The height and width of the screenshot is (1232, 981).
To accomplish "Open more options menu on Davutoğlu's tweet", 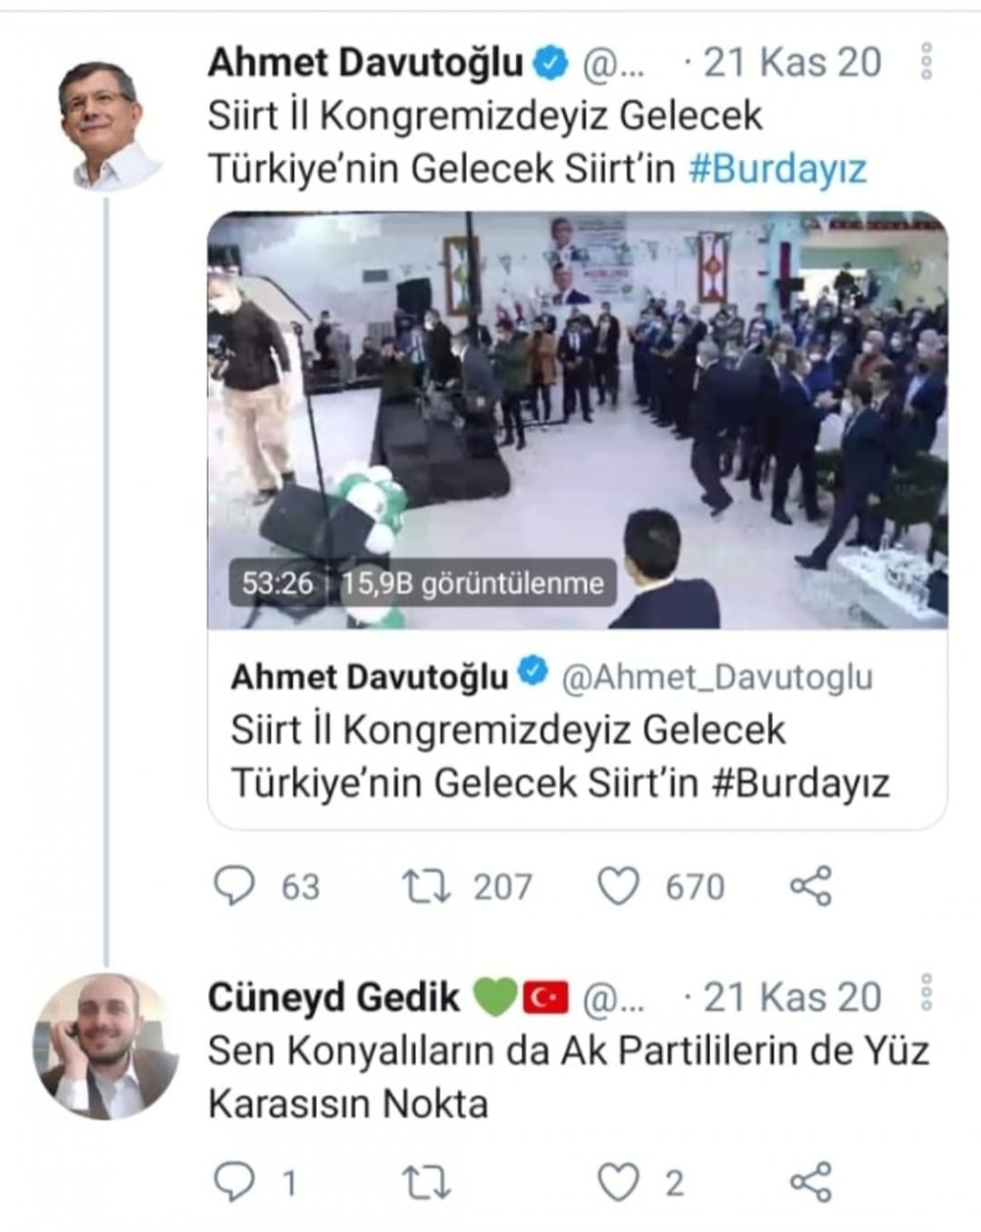I will (x=925, y=62).
